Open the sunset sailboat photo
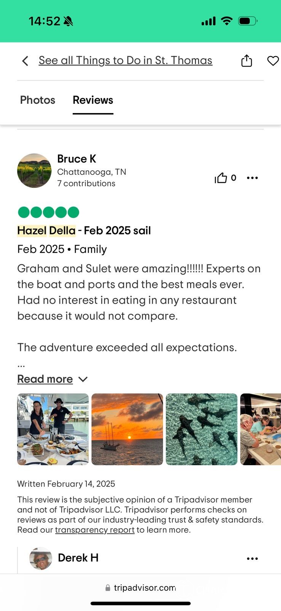This screenshot has height=611, width=281. click(127, 429)
